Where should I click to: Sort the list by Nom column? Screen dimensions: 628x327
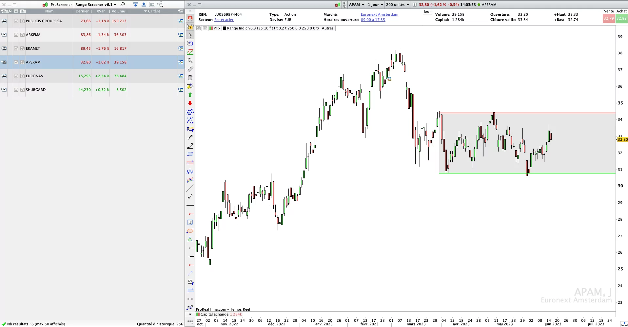click(49, 11)
